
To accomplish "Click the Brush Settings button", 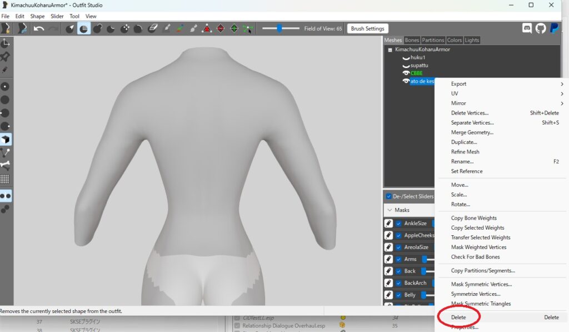I will click(x=367, y=28).
